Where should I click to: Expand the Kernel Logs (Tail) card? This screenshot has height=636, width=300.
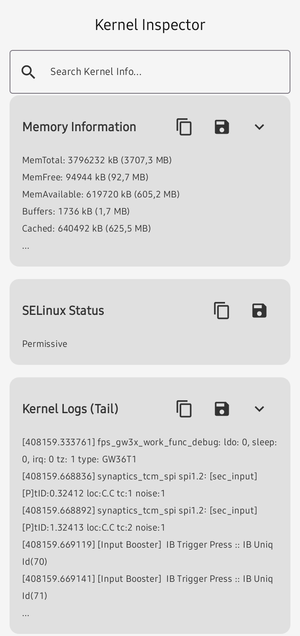click(259, 409)
